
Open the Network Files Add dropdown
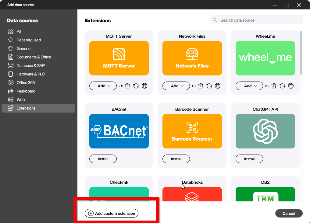[x=176, y=86]
